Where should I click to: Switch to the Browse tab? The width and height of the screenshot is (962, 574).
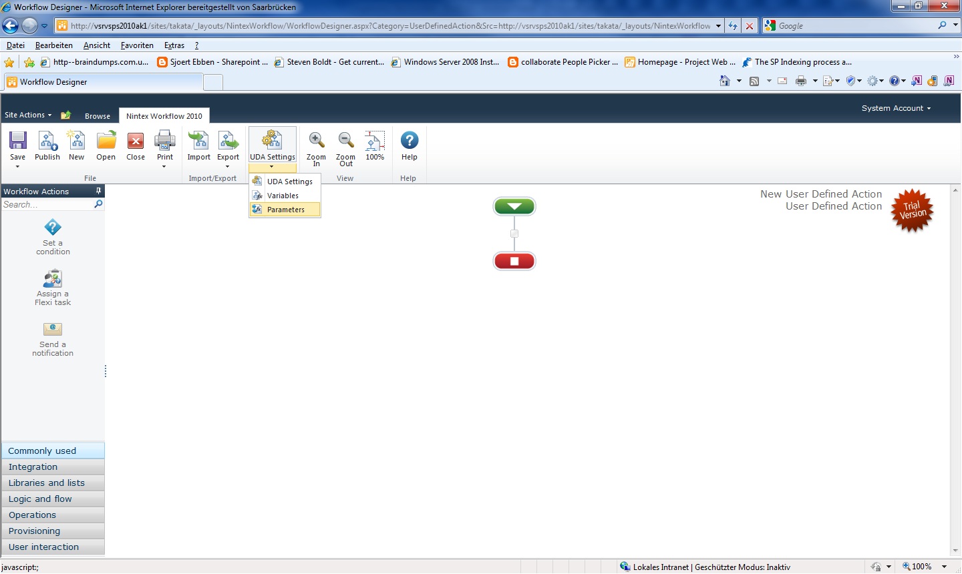click(98, 115)
